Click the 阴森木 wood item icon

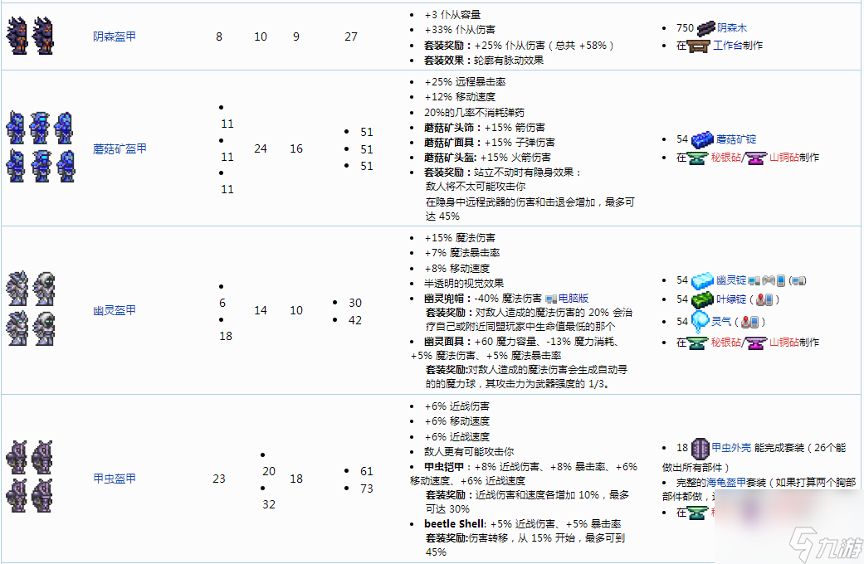705,28
